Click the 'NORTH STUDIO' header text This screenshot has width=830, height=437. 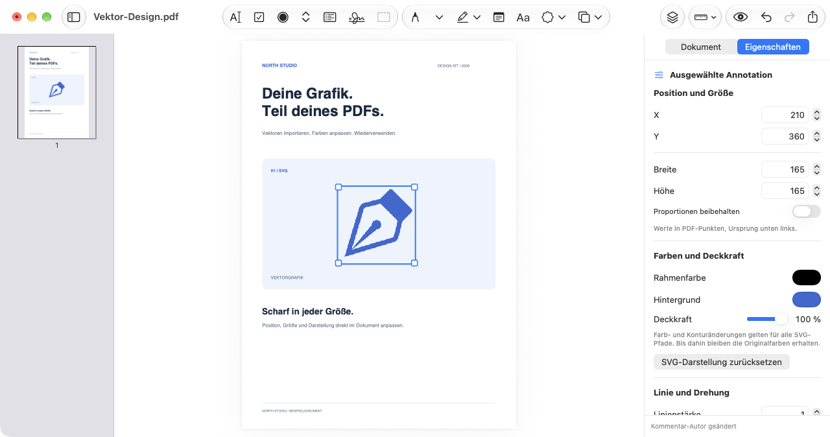pos(279,65)
